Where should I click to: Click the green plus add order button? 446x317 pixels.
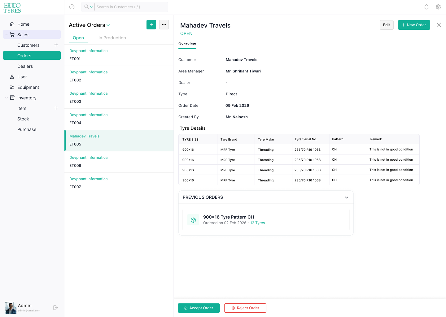click(151, 25)
